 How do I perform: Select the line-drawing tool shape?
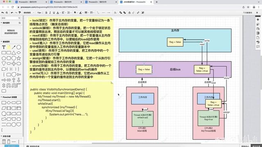(x=14, y=47)
